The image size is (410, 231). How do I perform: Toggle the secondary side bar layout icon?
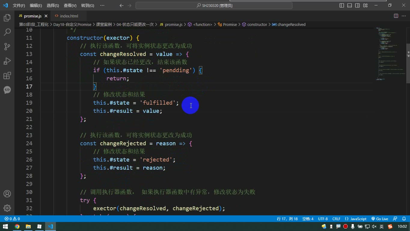pyautogui.click(x=357, y=5)
